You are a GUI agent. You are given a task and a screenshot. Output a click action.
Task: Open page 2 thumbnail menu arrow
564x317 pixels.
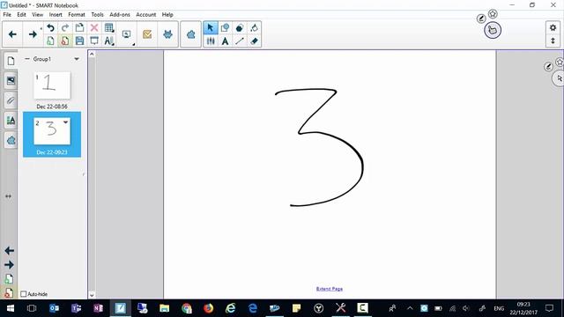[65, 122]
